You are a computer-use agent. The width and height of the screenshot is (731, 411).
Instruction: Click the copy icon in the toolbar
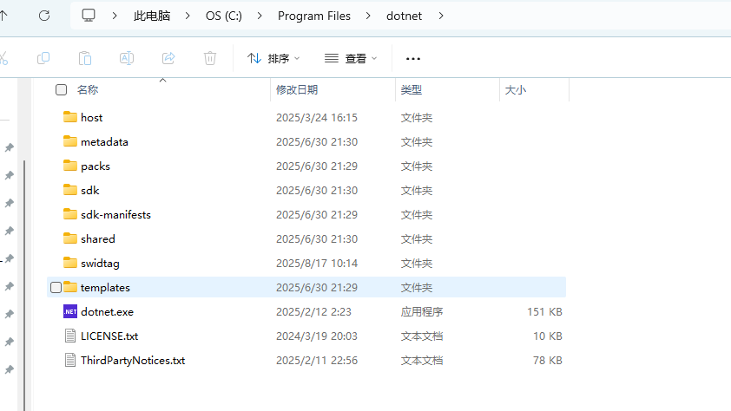pos(43,58)
